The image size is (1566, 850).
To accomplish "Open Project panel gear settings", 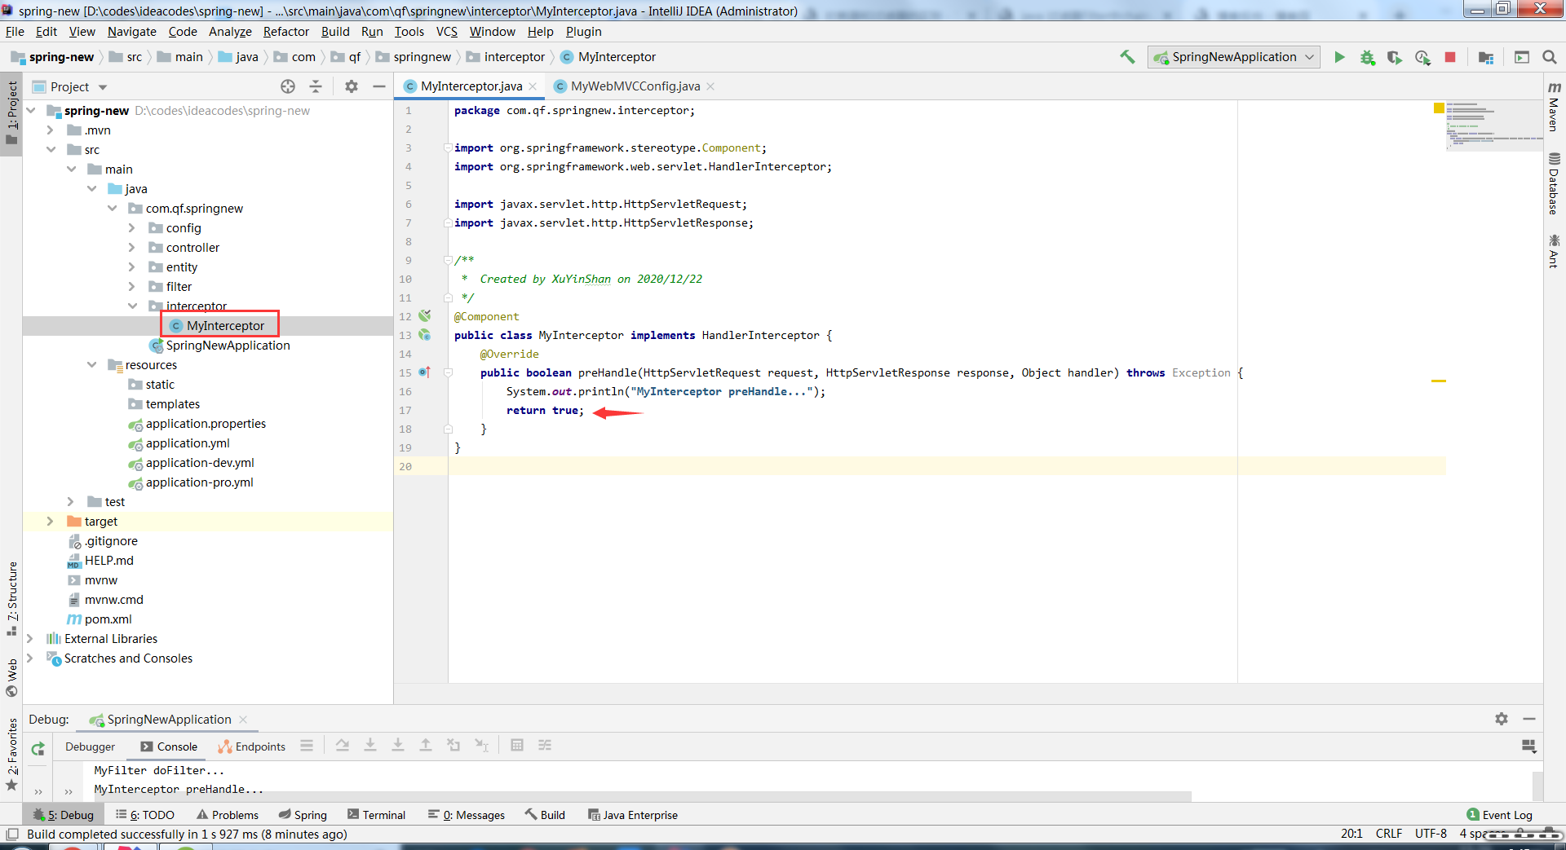I will [x=352, y=86].
